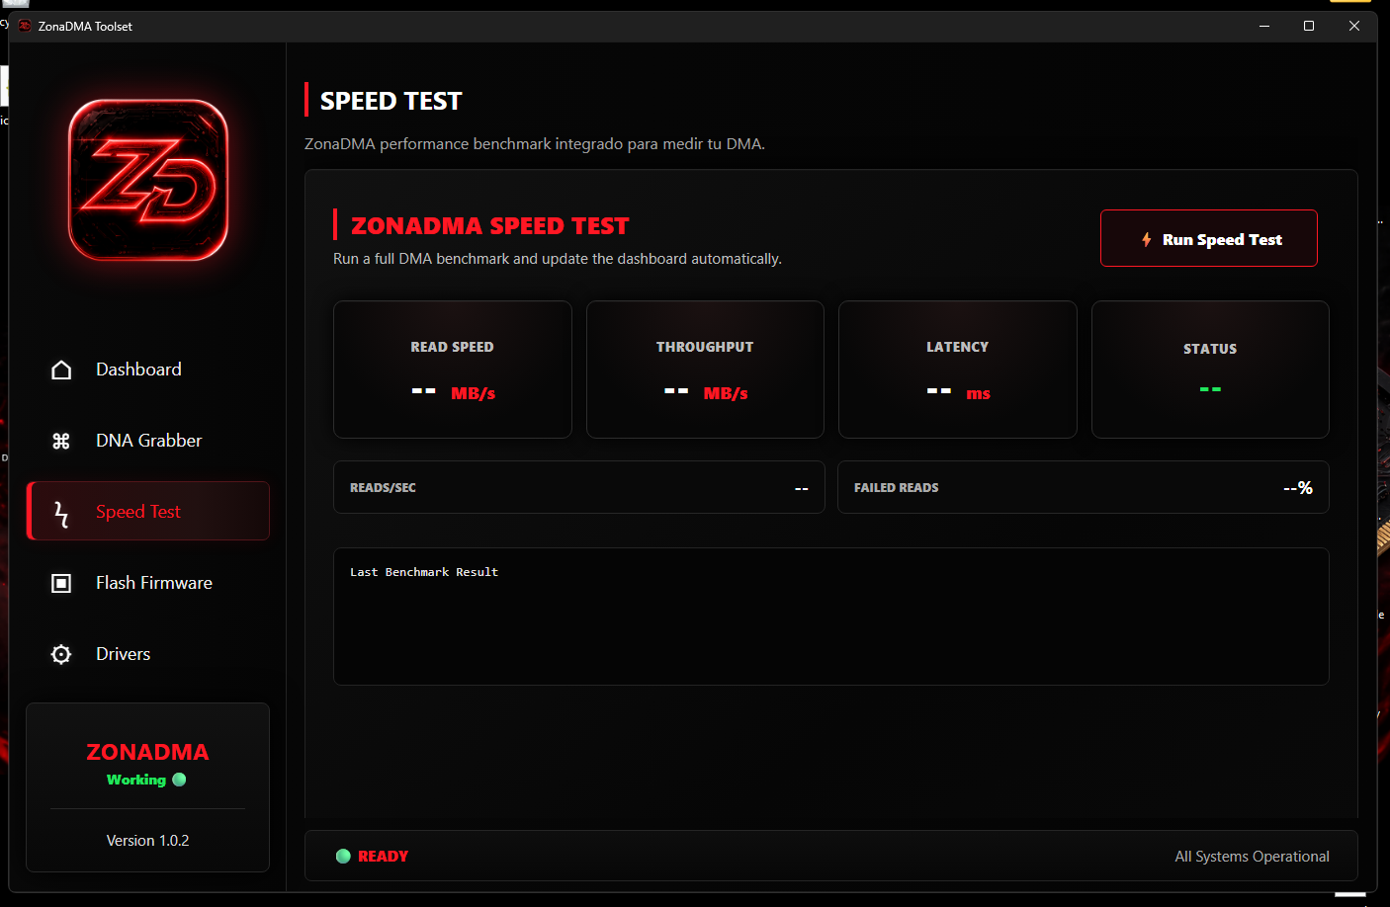Maximize the ZonaDMA Toolset window

click(x=1309, y=27)
